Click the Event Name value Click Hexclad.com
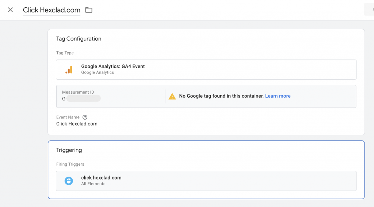374x207 pixels. tap(77, 124)
